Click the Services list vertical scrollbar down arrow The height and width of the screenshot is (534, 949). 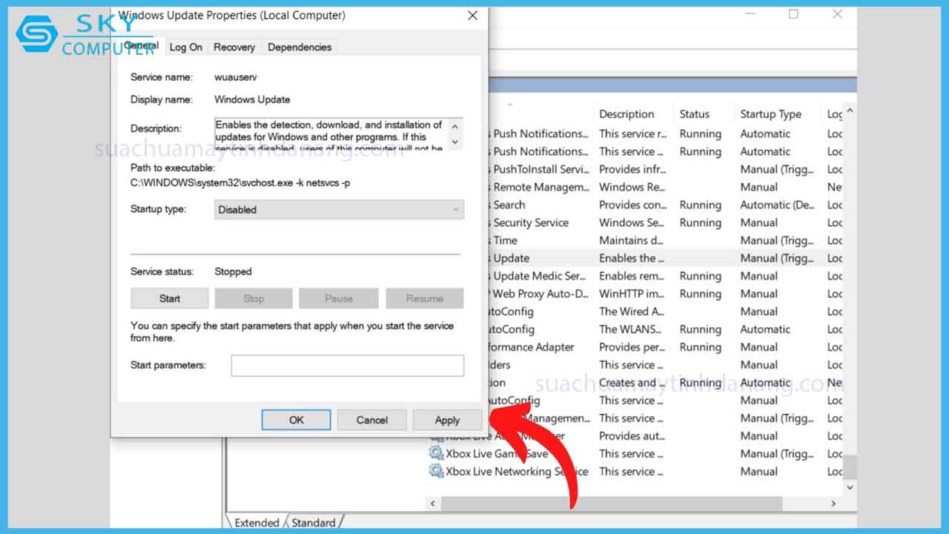pyautogui.click(x=850, y=487)
